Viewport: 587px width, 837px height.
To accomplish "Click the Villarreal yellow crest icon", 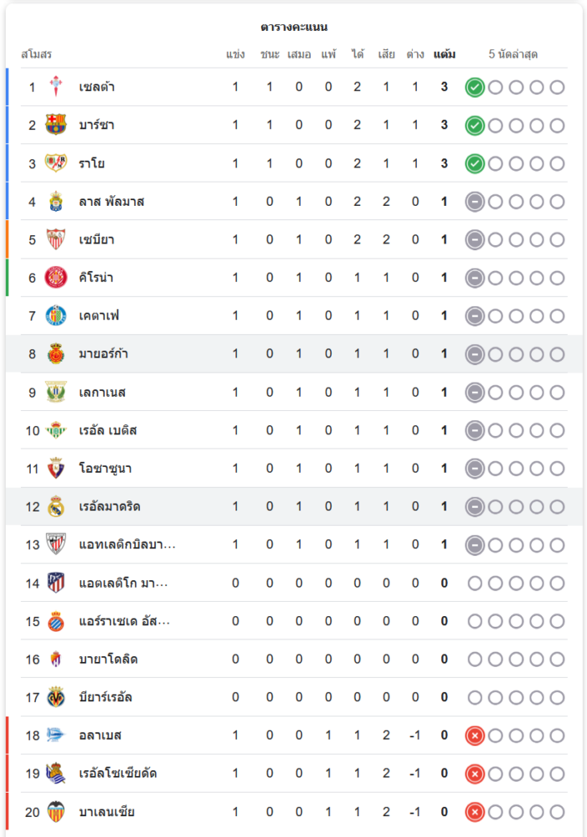I will (x=55, y=697).
